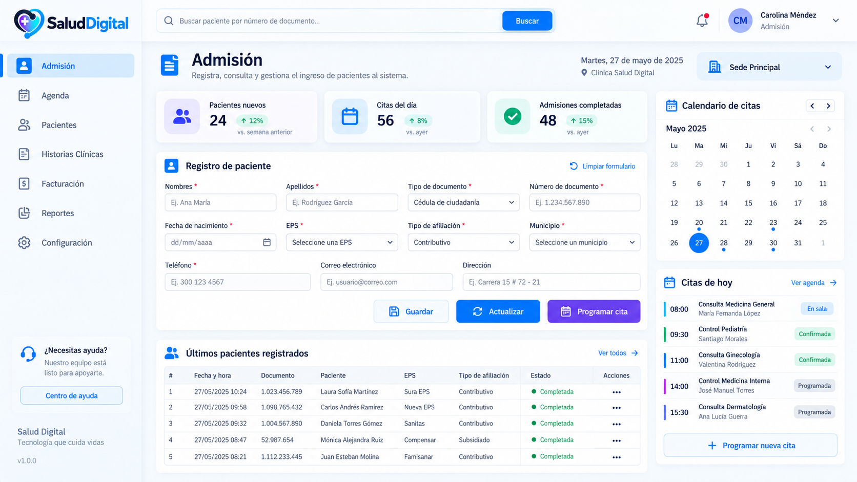Expand Carolina Méndez user menu

coord(835,20)
